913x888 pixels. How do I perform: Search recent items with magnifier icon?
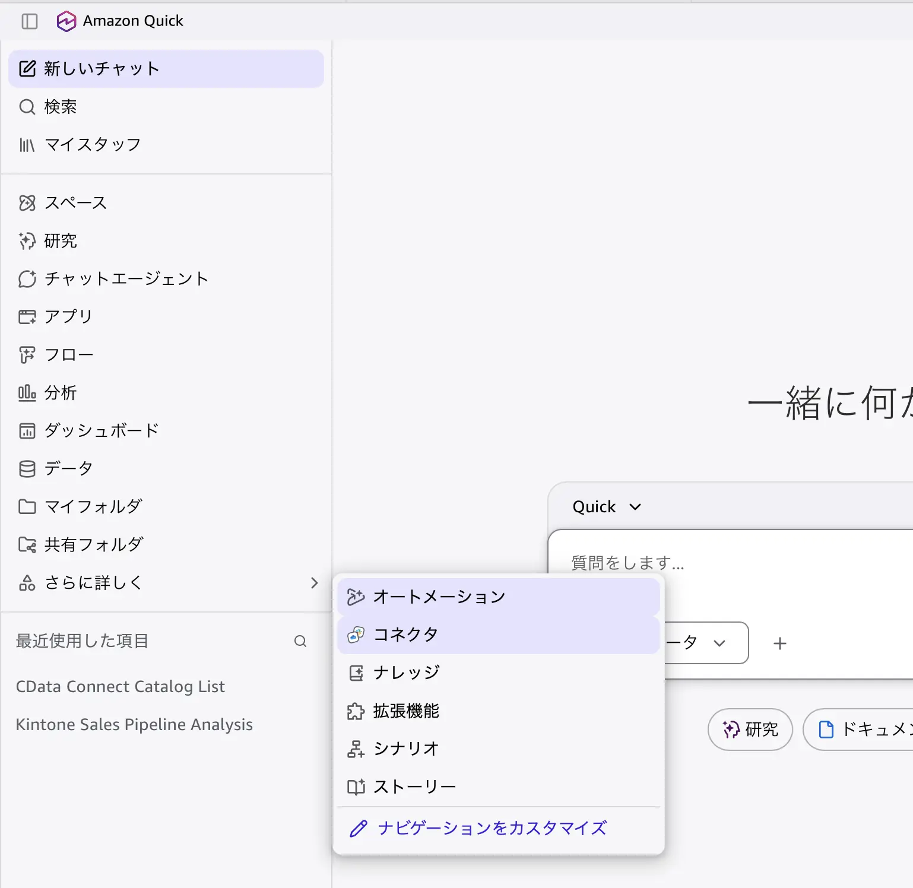(300, 641)
